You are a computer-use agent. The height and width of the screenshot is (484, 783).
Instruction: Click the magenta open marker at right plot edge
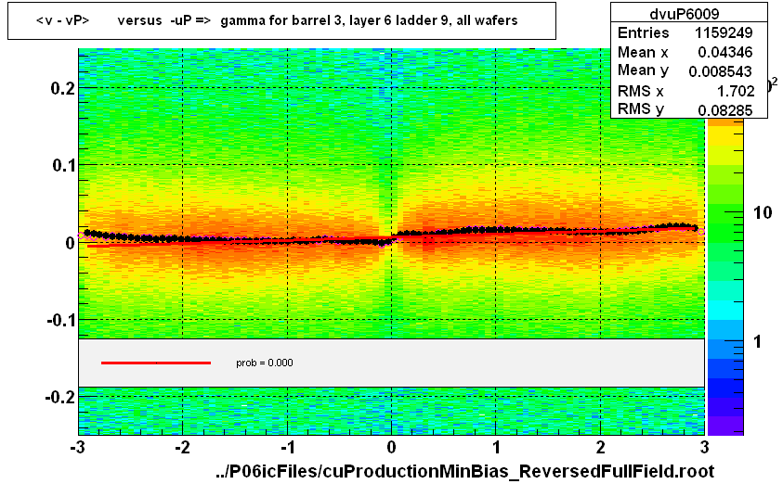click(701, 232)
